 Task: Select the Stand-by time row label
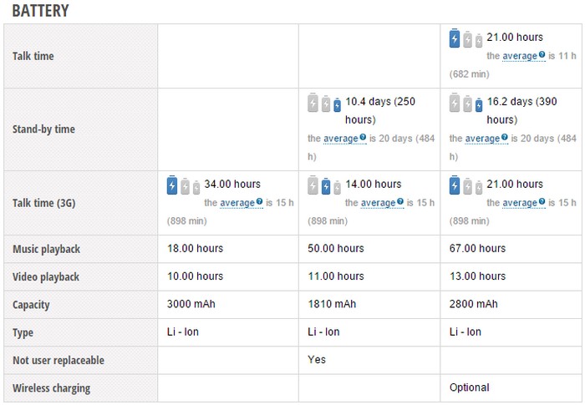(x=43, y=129)
